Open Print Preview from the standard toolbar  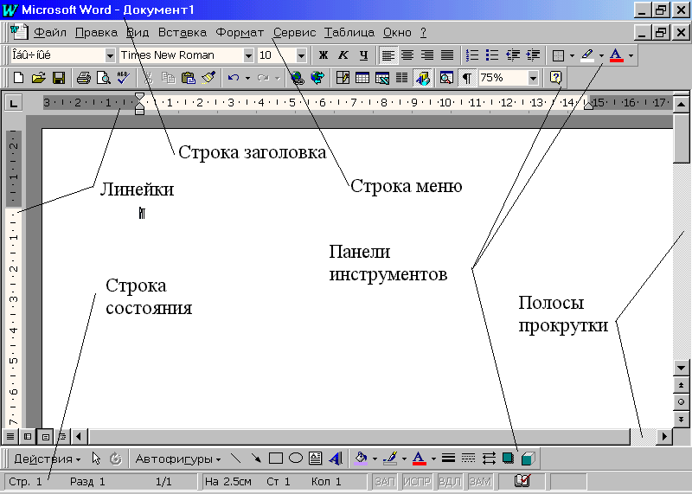(103, 78)
